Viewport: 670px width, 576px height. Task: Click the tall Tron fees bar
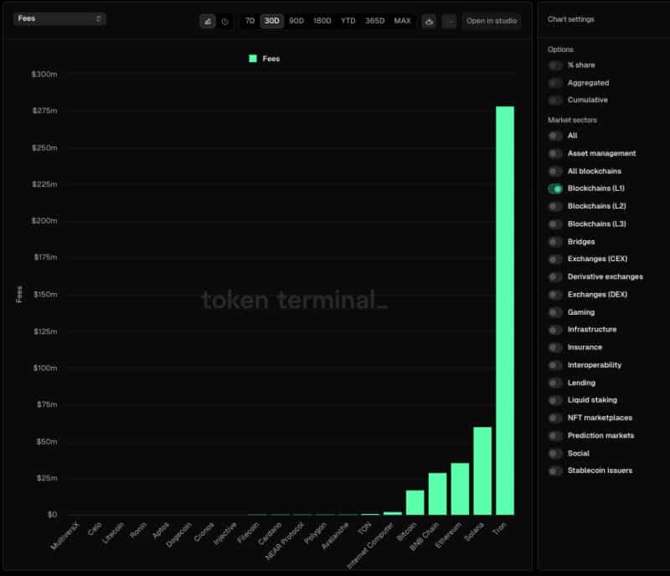pyautogui.click(x=505, y=311)
